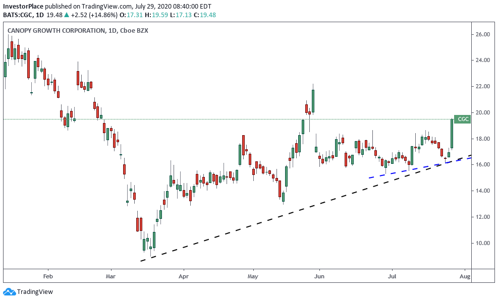Click the green up-triangle change indicator
This screenshot has width=498, height=301.
click(x=67, y=15)
